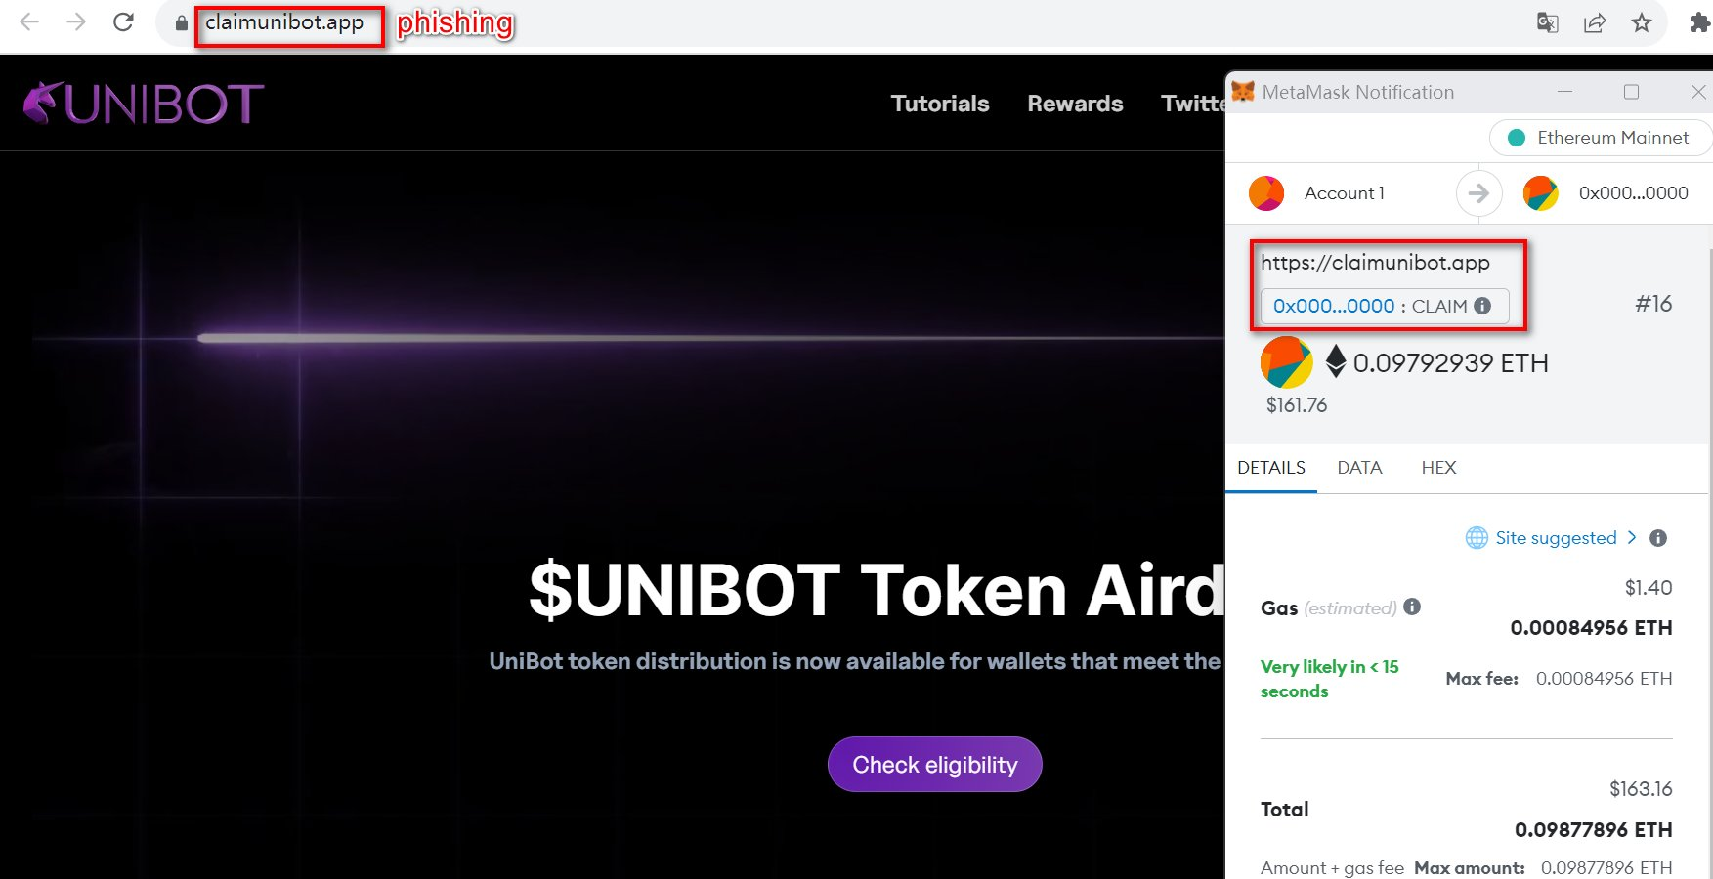The width and height of the screenshot is (1713, 879).
Task: Switch to the DETAILS tab
Action: (1271, 468)
